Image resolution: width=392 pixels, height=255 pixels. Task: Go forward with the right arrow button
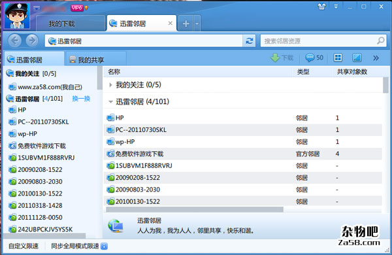(x=32, y=41)
